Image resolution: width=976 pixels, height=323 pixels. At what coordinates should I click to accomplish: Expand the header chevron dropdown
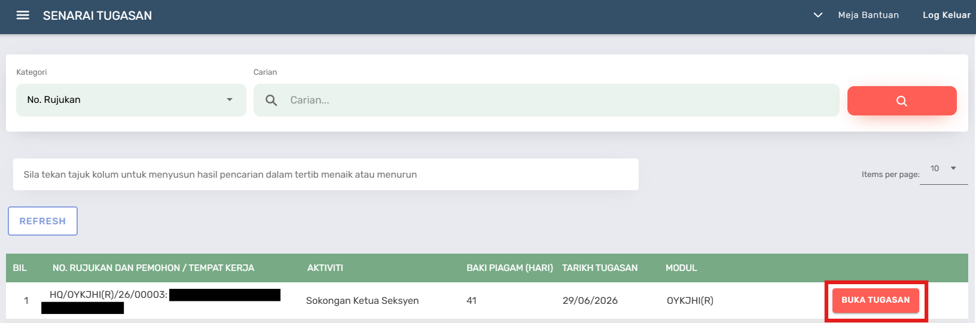[x=818, y=15]
